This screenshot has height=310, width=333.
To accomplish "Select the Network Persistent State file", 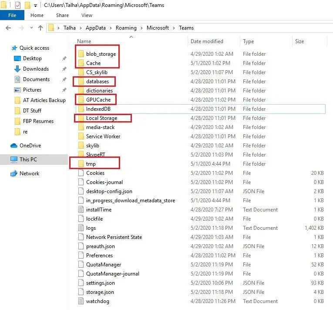I will pos(114,237).
